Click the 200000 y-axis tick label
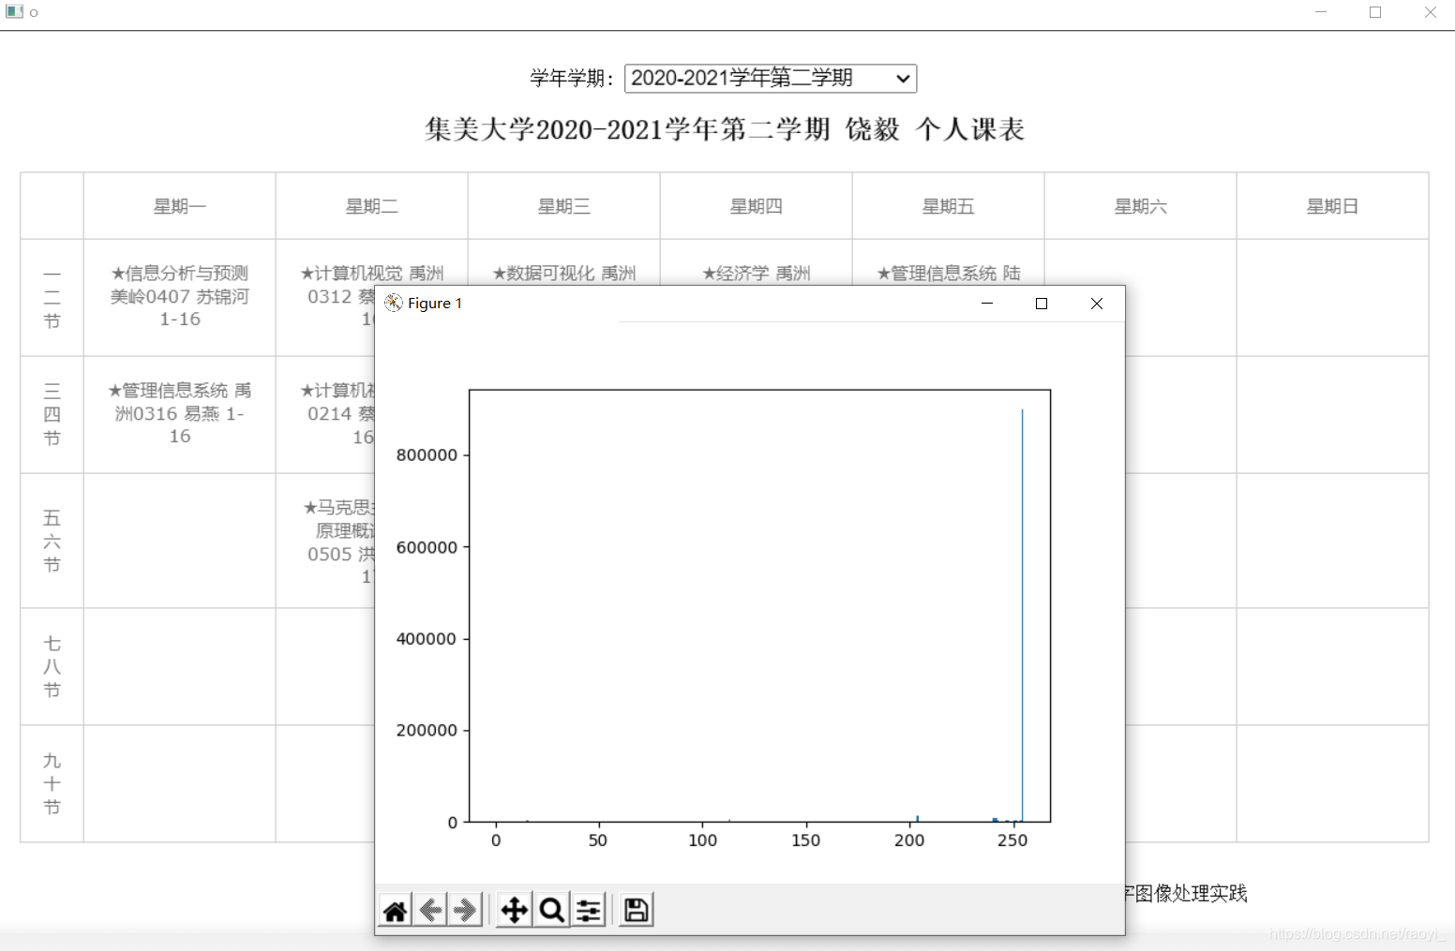Screen dimensions: 1455x951 coord(427,731)
